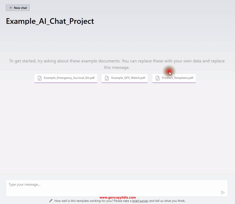Click the Product Templates file icon
The image size is (235, 204).
[157, 78]
